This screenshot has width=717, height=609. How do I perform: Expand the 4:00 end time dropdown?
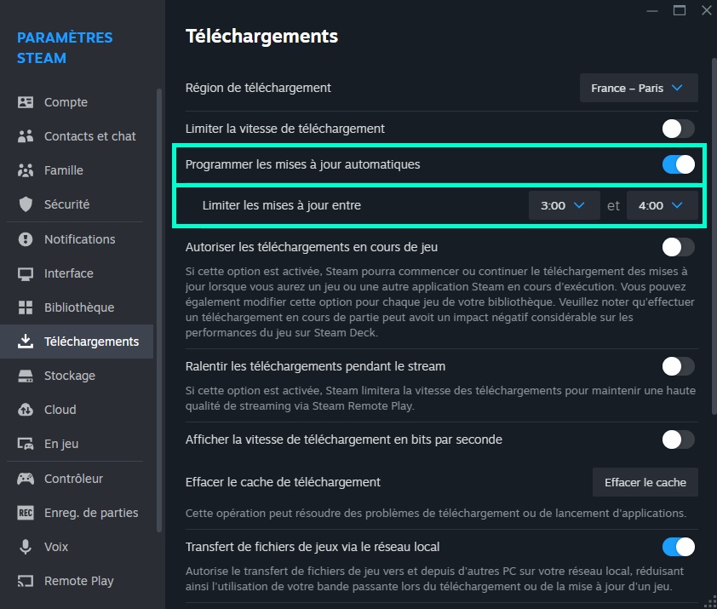click(x=662, y=205)
